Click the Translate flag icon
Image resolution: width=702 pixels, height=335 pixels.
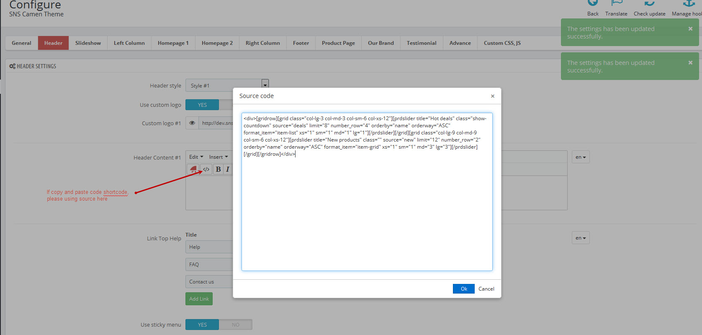(x=616, y=3)
